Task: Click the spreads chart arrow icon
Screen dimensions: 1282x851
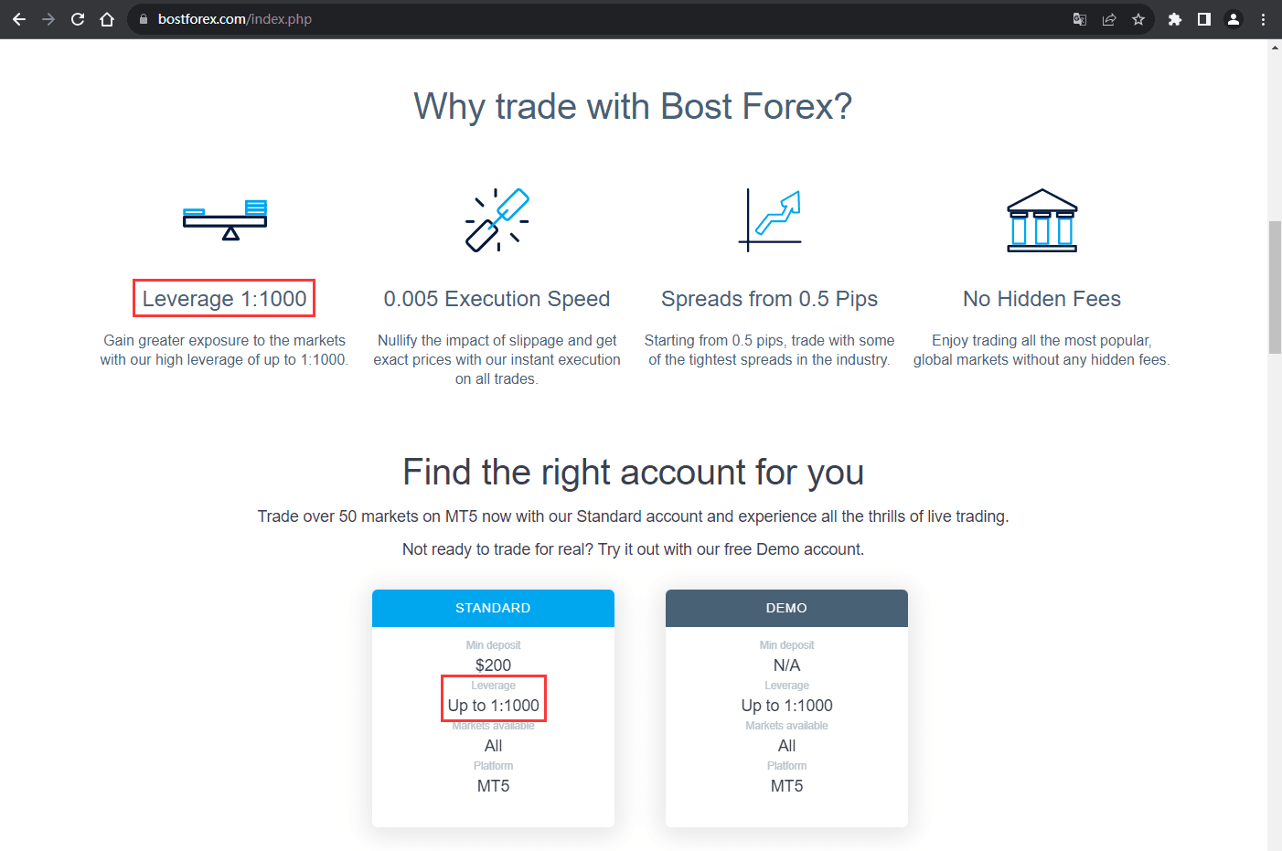Action: [770, 219]
